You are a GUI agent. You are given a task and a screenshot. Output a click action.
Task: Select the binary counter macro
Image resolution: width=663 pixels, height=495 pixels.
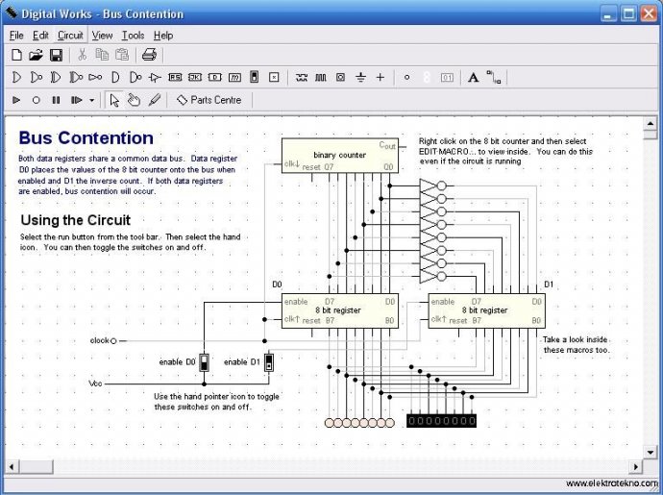click(339, 156)
